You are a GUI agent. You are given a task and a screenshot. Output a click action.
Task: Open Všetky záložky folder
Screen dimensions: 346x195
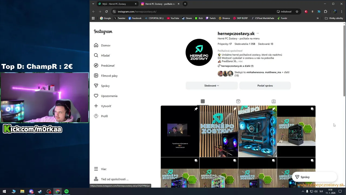click(334, 18)
